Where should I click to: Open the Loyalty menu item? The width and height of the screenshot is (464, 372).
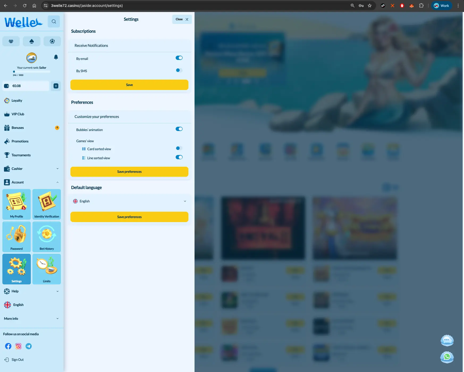(13, 101)
